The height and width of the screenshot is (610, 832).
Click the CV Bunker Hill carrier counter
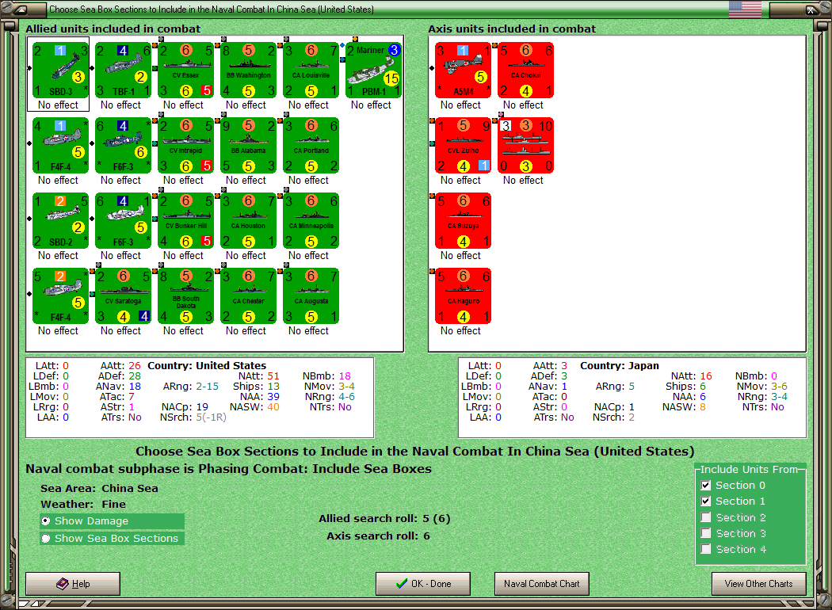click(x=185, y=221)
